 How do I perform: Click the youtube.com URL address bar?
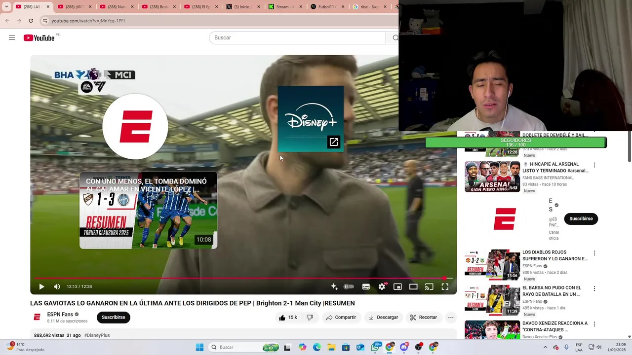(x=88, y=21)
